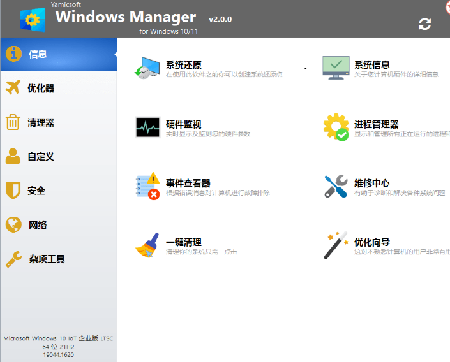Click the System Restore (系统还原) monitor icon

(147, 68)
